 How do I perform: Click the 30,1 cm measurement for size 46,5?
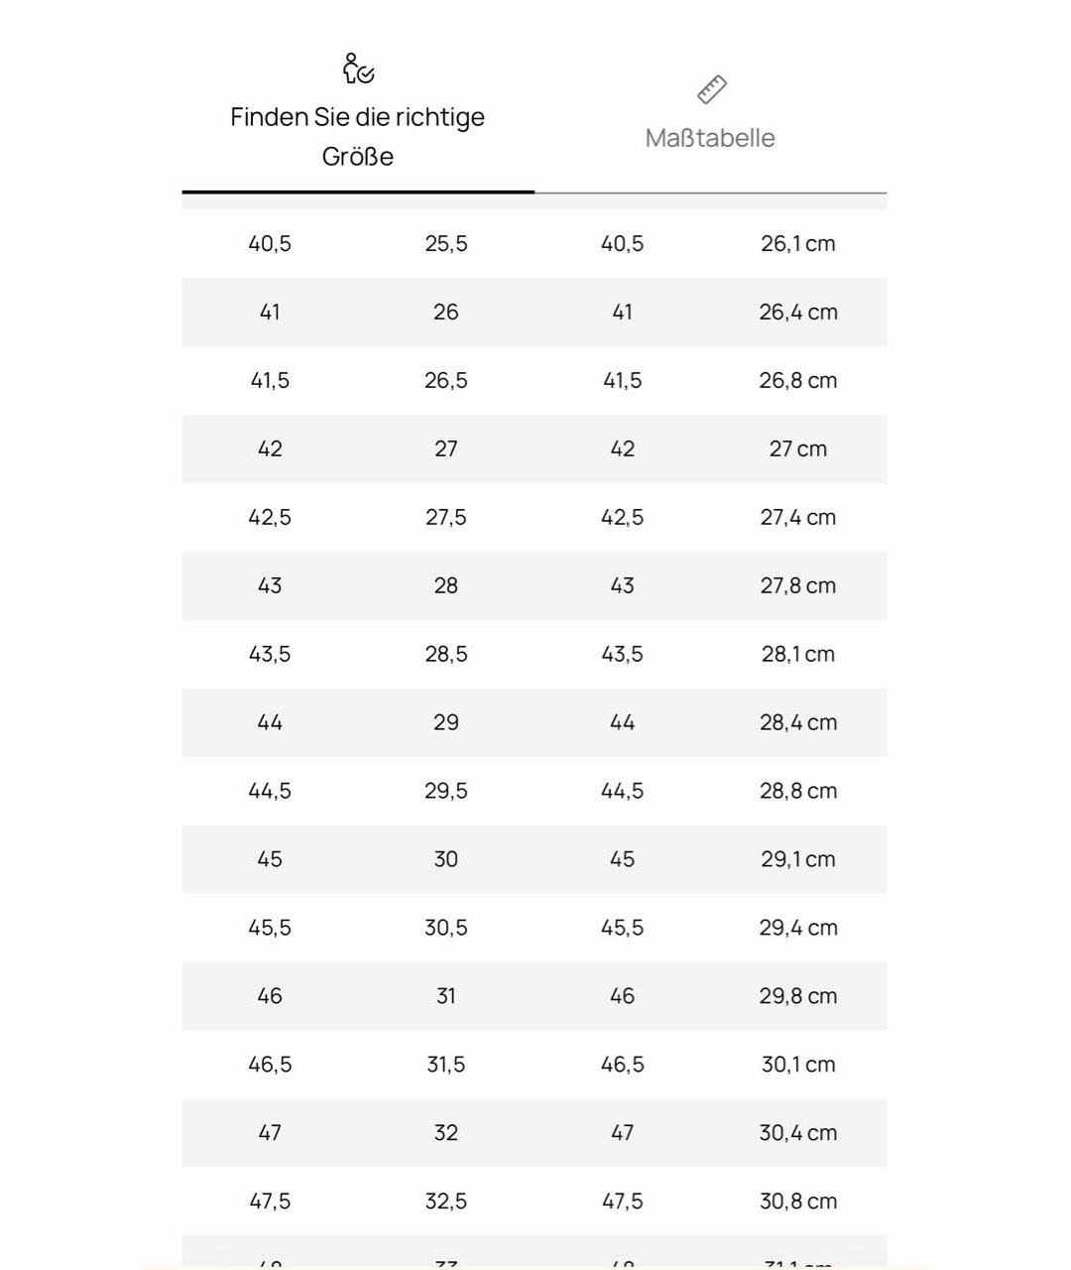tap(798, 1065)
